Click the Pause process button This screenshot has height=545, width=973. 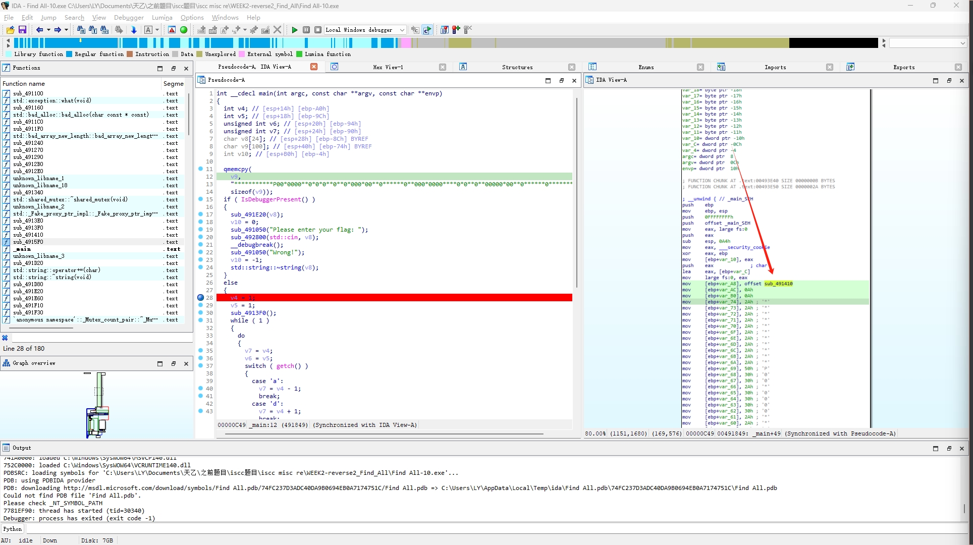tap(306, 30)
